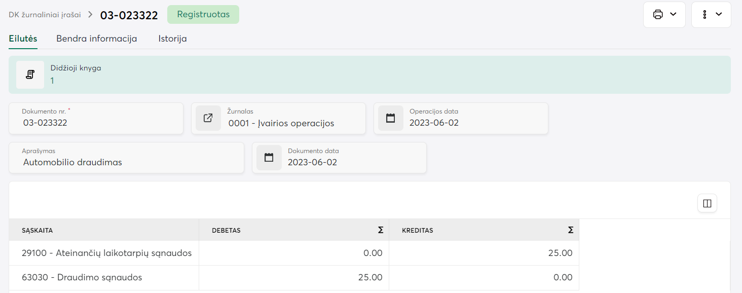Go back to DK žurnaliniai įrašai
Viewport: 742px width, 293px height.
[45, 15]
